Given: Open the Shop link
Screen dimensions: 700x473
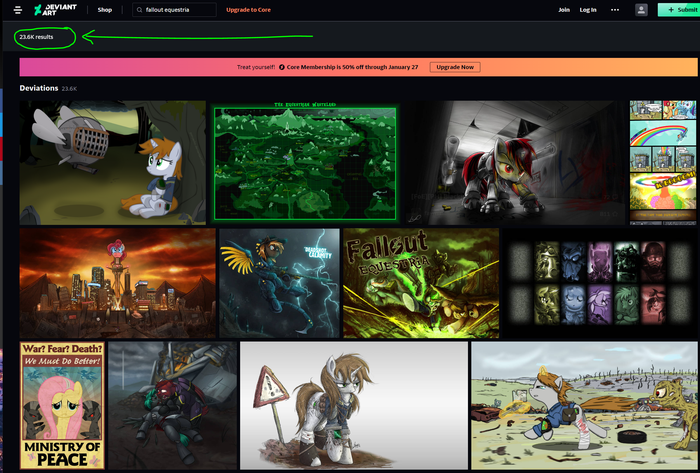Looking at the screenshot, I should [x=105, y=10].
